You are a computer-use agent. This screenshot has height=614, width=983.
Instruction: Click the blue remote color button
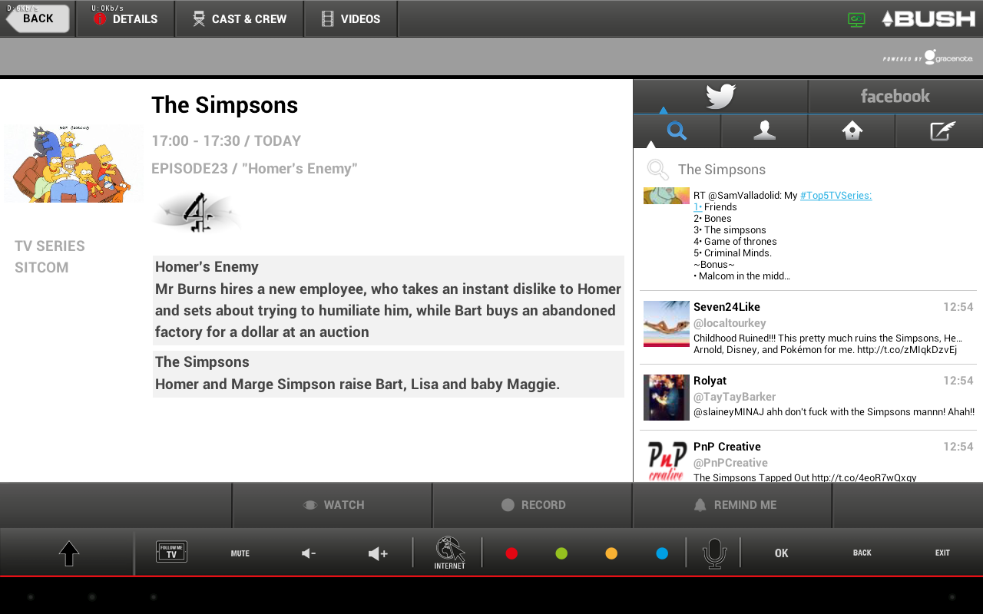pyautogui.click(x=662, y=553)
